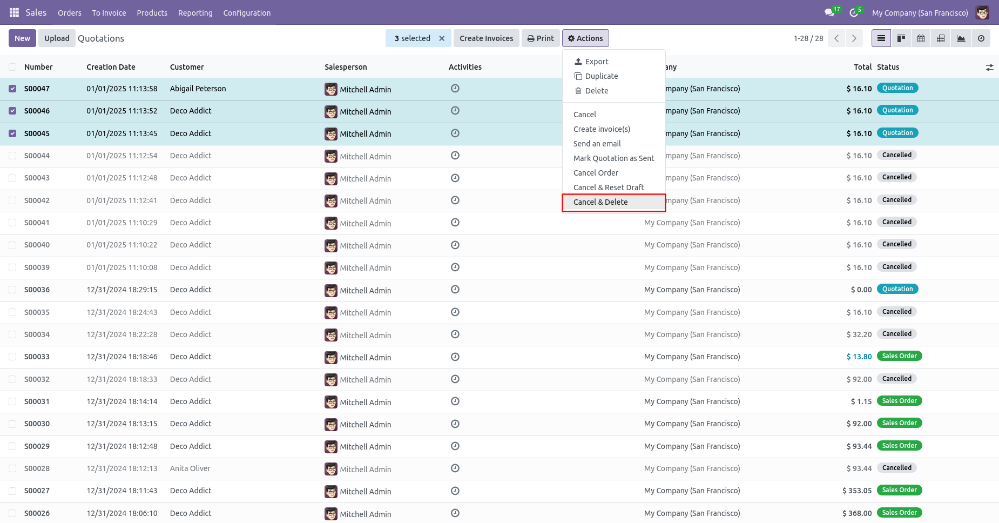The width and height of the screenshot is (999, 523).
Task: Select Cancel & Delete action
Action: (614, 202)
